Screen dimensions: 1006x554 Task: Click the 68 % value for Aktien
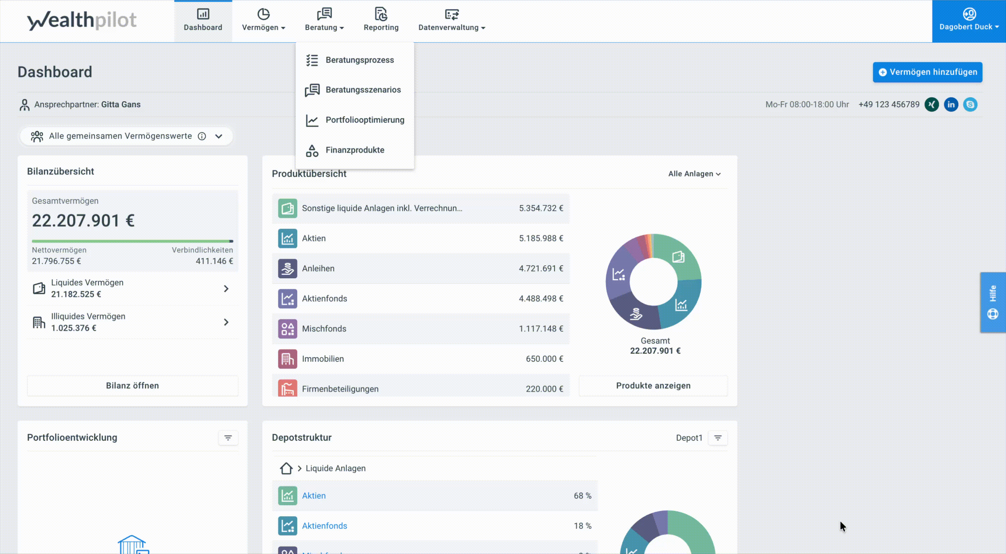click(x=583, y=496)
